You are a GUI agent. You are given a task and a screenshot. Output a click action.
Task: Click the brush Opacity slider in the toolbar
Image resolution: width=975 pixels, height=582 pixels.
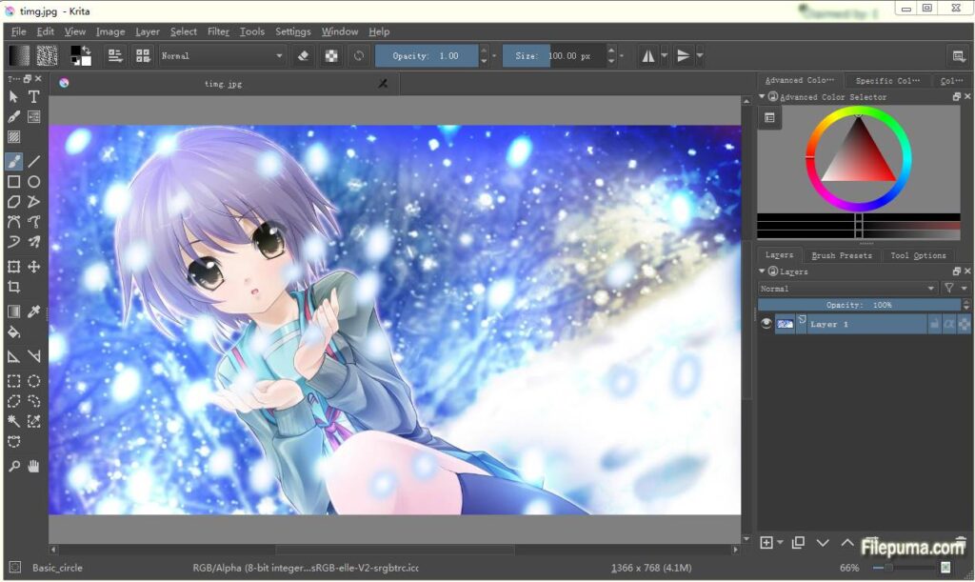click(425, 55)
